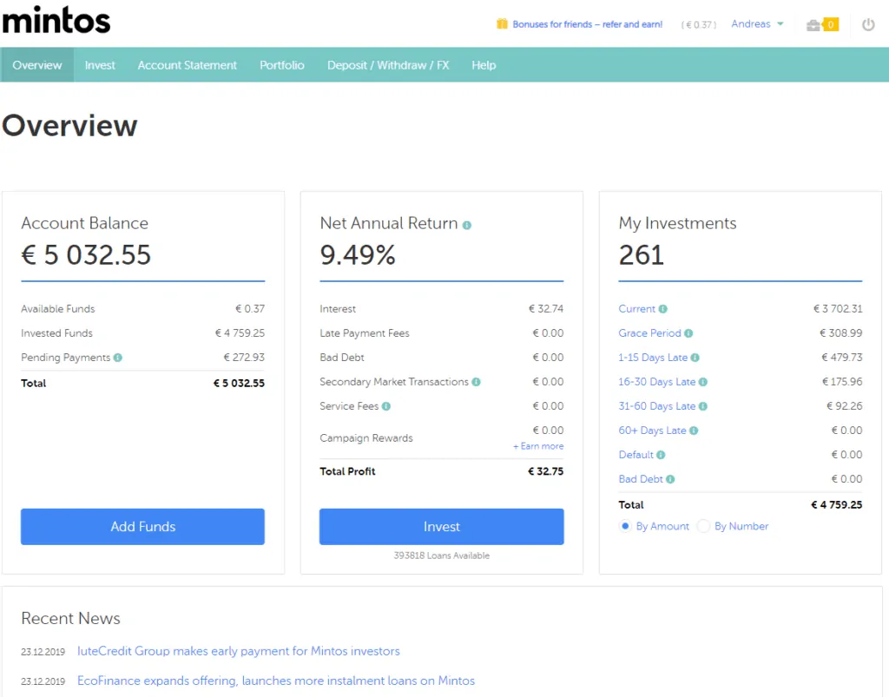Viewport: 889px width, 697px height.
Task: Click info icon beside Pending Payments
Action: [x=118, y=358]
